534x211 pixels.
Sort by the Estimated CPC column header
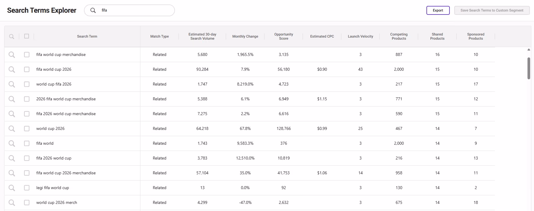point(322,36)
